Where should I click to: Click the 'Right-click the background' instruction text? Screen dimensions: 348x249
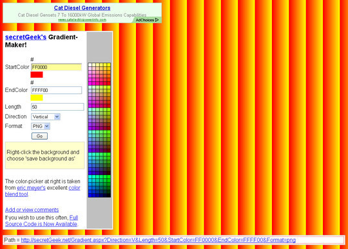tap(43, 155)
